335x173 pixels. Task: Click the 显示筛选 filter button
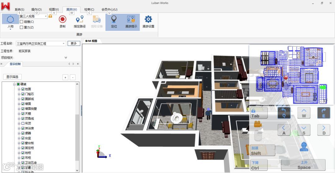pyautogui.click(x=12, y=77)
